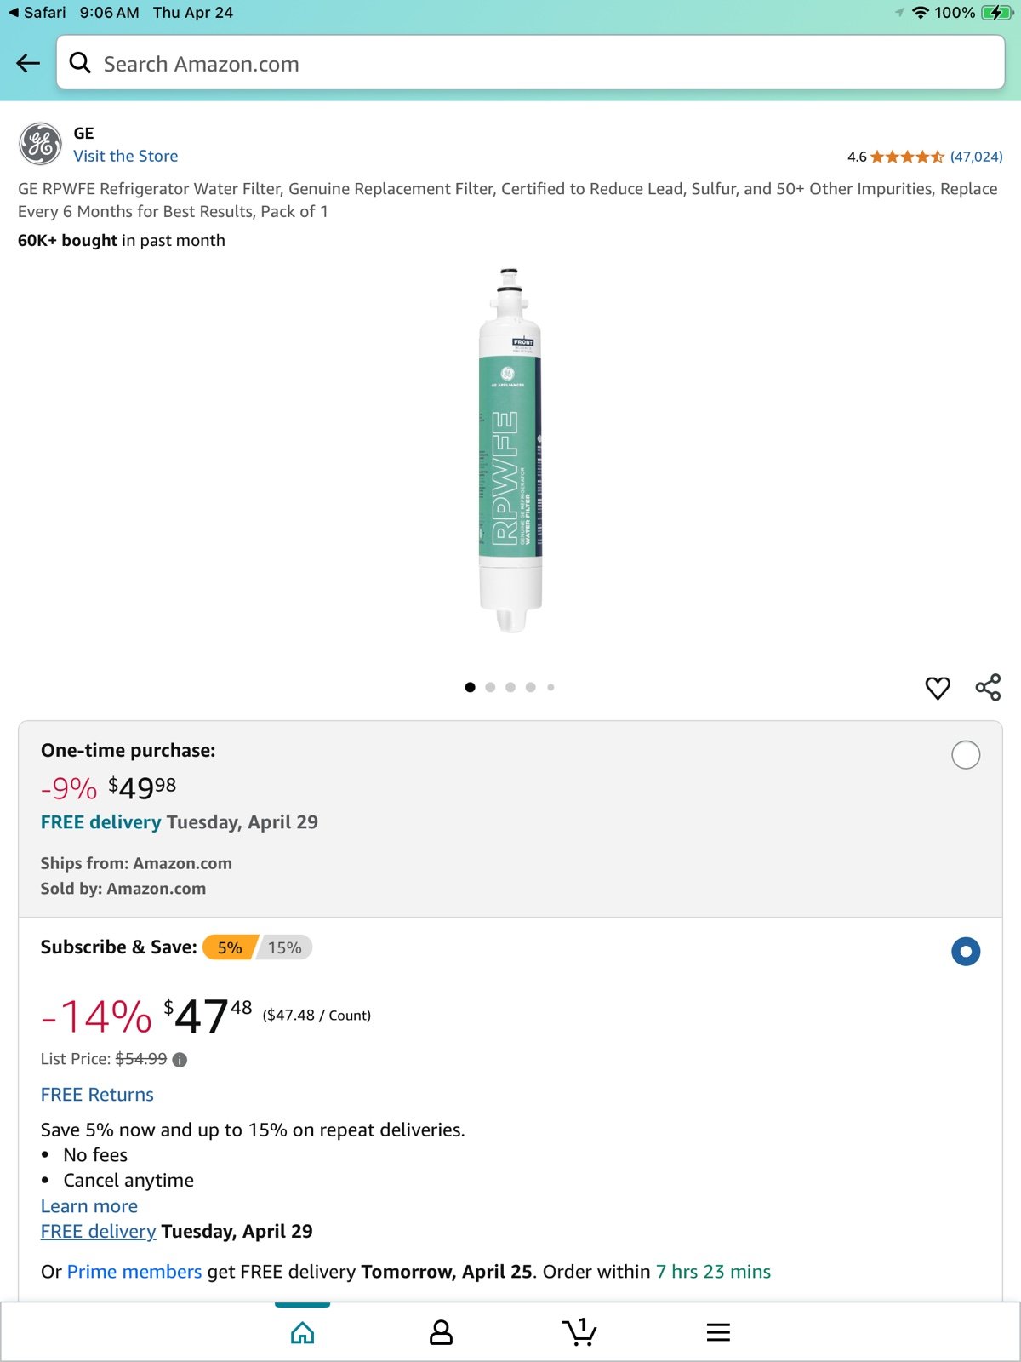Open the share icon
The image size is (1021, 1362).
coord(988,687)
